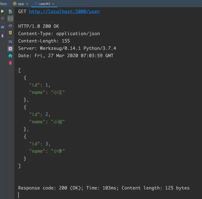
Task: Pin the tab with purple pin icon
Action: point(3,36)
